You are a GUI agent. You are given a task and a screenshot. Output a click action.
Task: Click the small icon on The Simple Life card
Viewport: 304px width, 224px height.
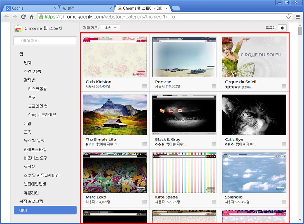point(144,144)
